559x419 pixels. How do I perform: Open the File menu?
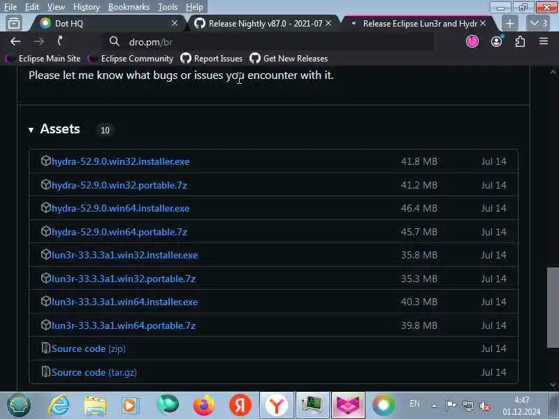(10, 7)
